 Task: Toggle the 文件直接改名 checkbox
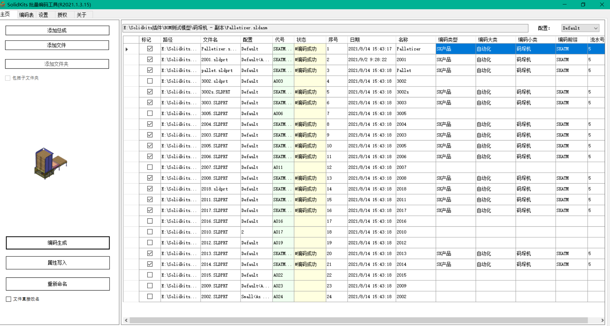9,299
